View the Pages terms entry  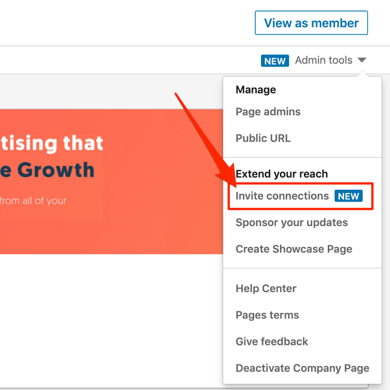click(x=267, y=315)
